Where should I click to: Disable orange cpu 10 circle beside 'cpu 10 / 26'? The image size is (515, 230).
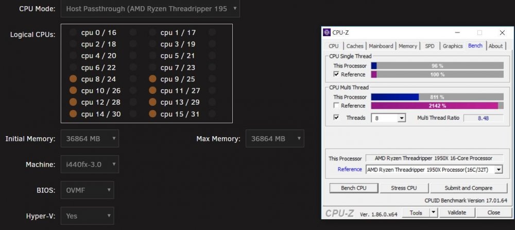click(73, 90)
